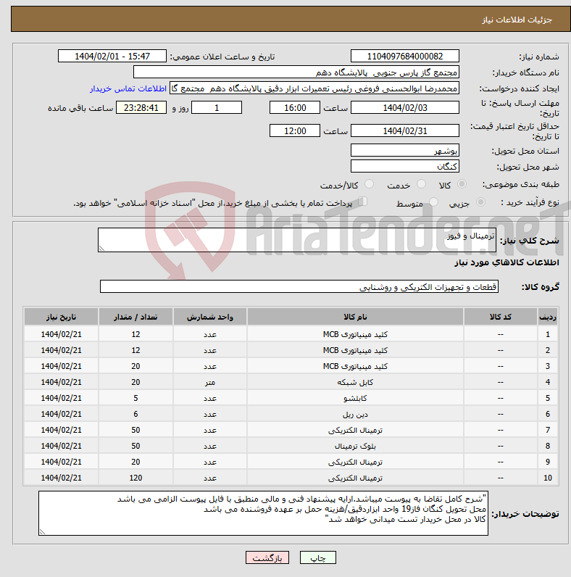Click the city field کنگان
Image resolution: width=571 pixels, height=577 pixels.
click(405, 166)
